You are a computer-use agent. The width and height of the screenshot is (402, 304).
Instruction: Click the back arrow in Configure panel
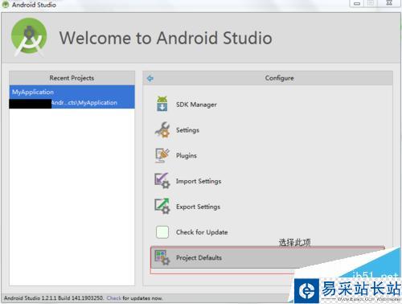(x=150, y=78)
